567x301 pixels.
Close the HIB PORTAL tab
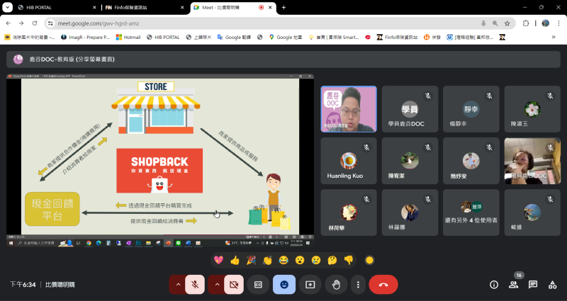point(94,7)
